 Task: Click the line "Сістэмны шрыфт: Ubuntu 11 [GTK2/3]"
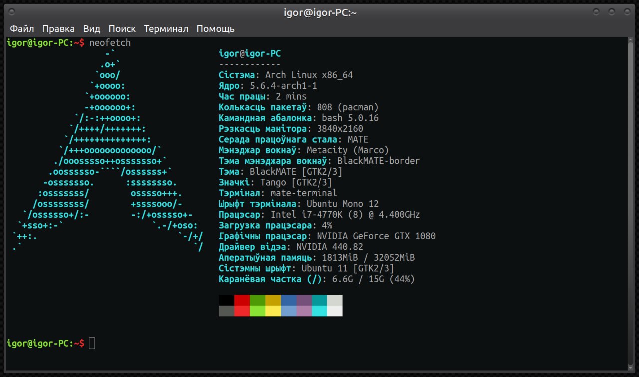pos(307,269)
